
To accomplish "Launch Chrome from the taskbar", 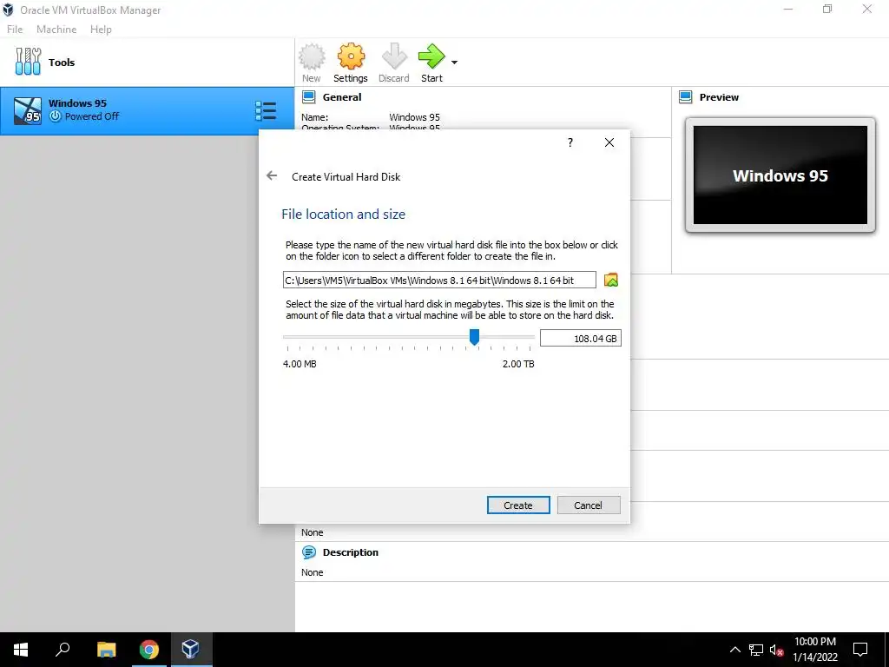I will click(x=149, y=650).
